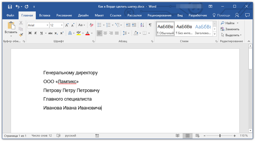Align text right

pyautogui.click(x=111, y=33)
